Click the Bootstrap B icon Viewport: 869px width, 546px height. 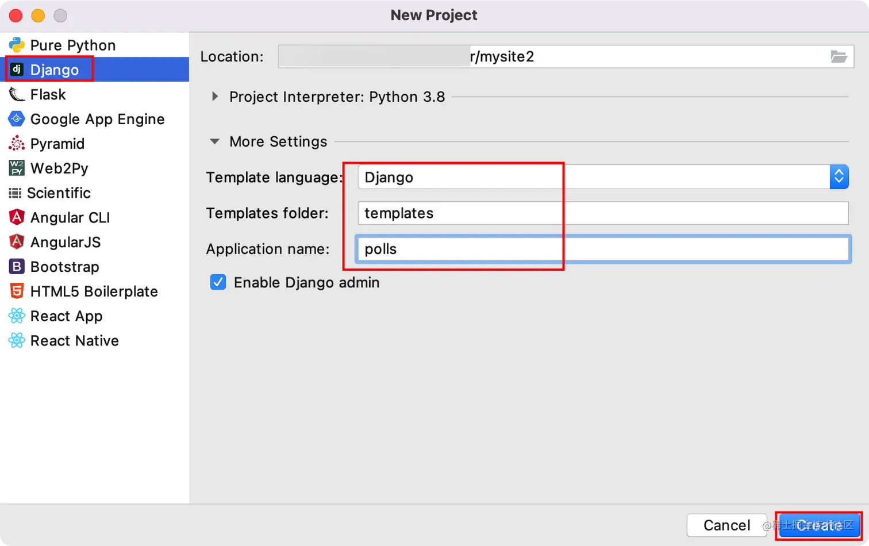coord(17,267)
